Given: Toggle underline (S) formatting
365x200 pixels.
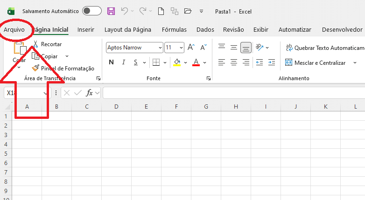Looking at the screenshot, I should click(x=136, y=62).
